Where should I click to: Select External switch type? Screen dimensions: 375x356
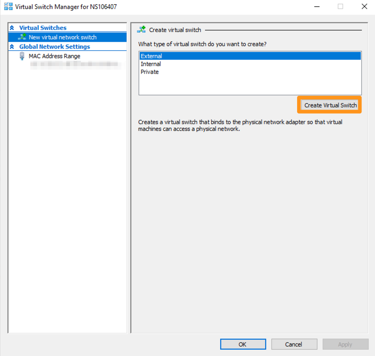point(250,56)
